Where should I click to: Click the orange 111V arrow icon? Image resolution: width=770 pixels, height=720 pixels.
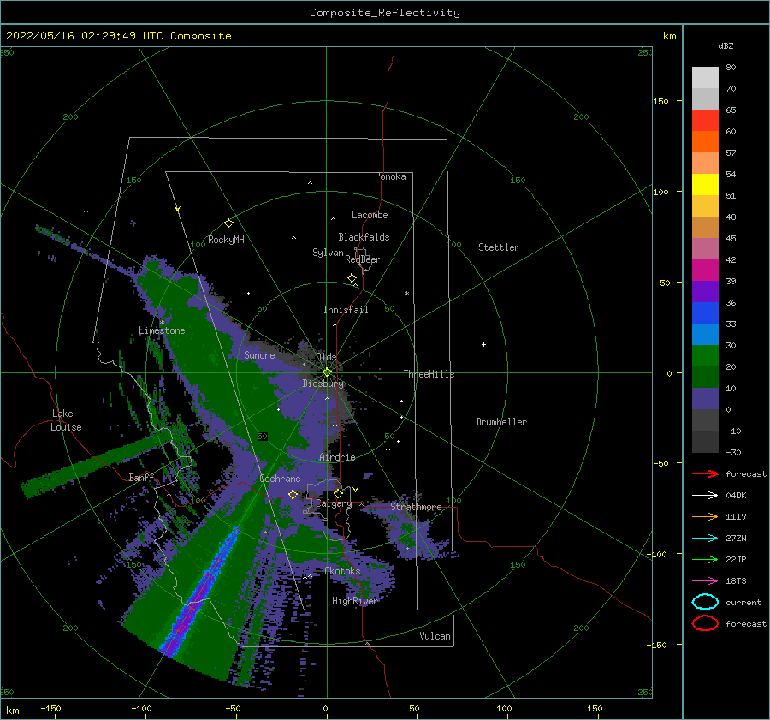click(x=705, y=516)
